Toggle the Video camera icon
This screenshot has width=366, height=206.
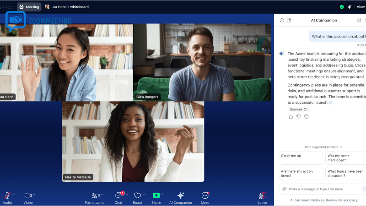click(x=28, y=195)
